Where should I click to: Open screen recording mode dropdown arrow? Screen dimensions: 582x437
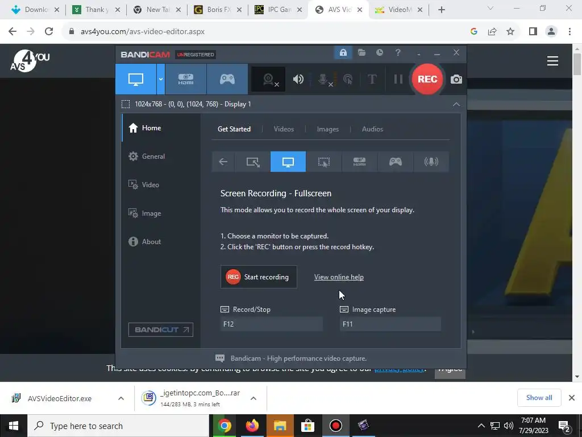pyautogui.click(x=161, y=79)
